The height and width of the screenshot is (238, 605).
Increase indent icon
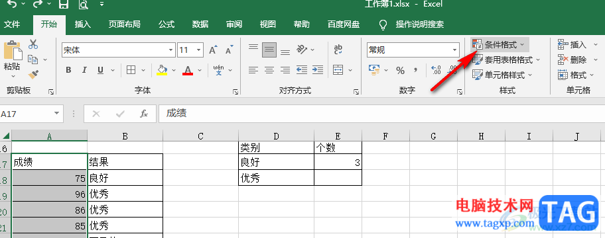click(318, 70)
